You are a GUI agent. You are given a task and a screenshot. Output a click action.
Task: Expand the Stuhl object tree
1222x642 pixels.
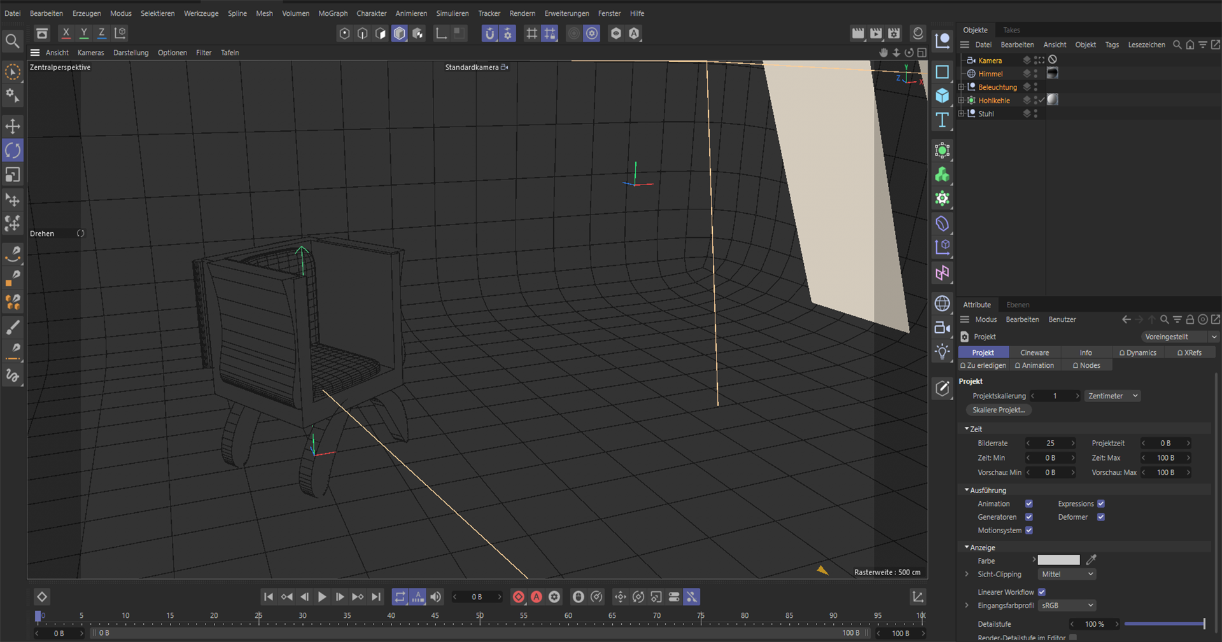[961, 114]
